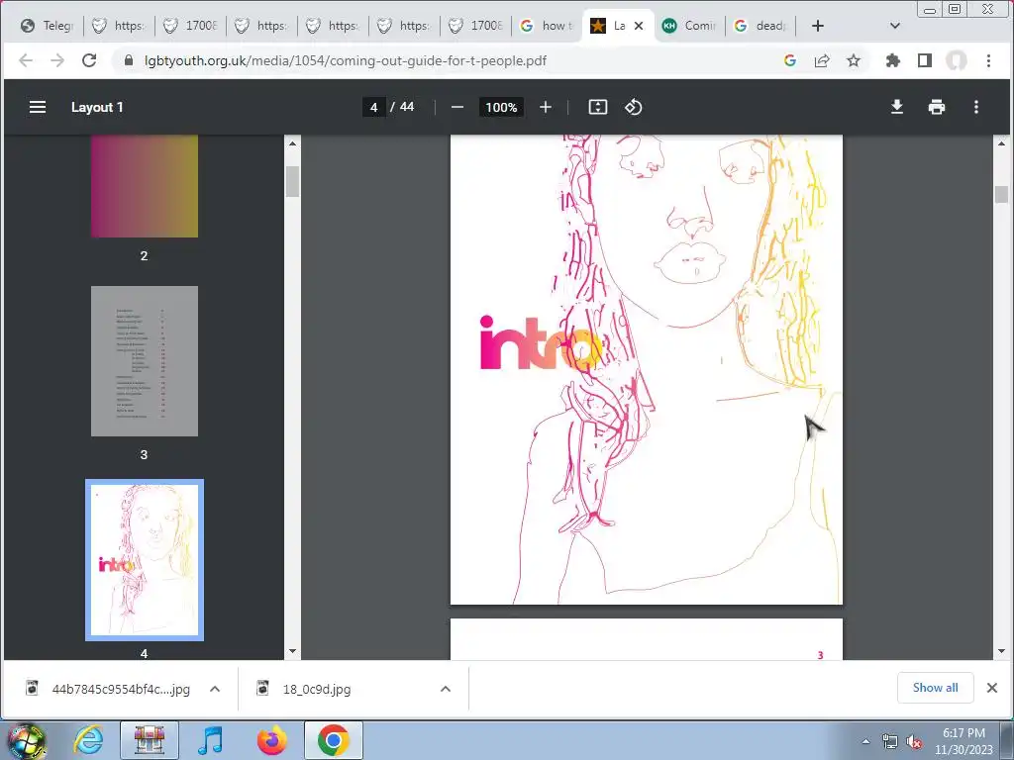Rotate the PDF counterclockwise
Screen dimensions: 1014x760
[x=633, y=107]
